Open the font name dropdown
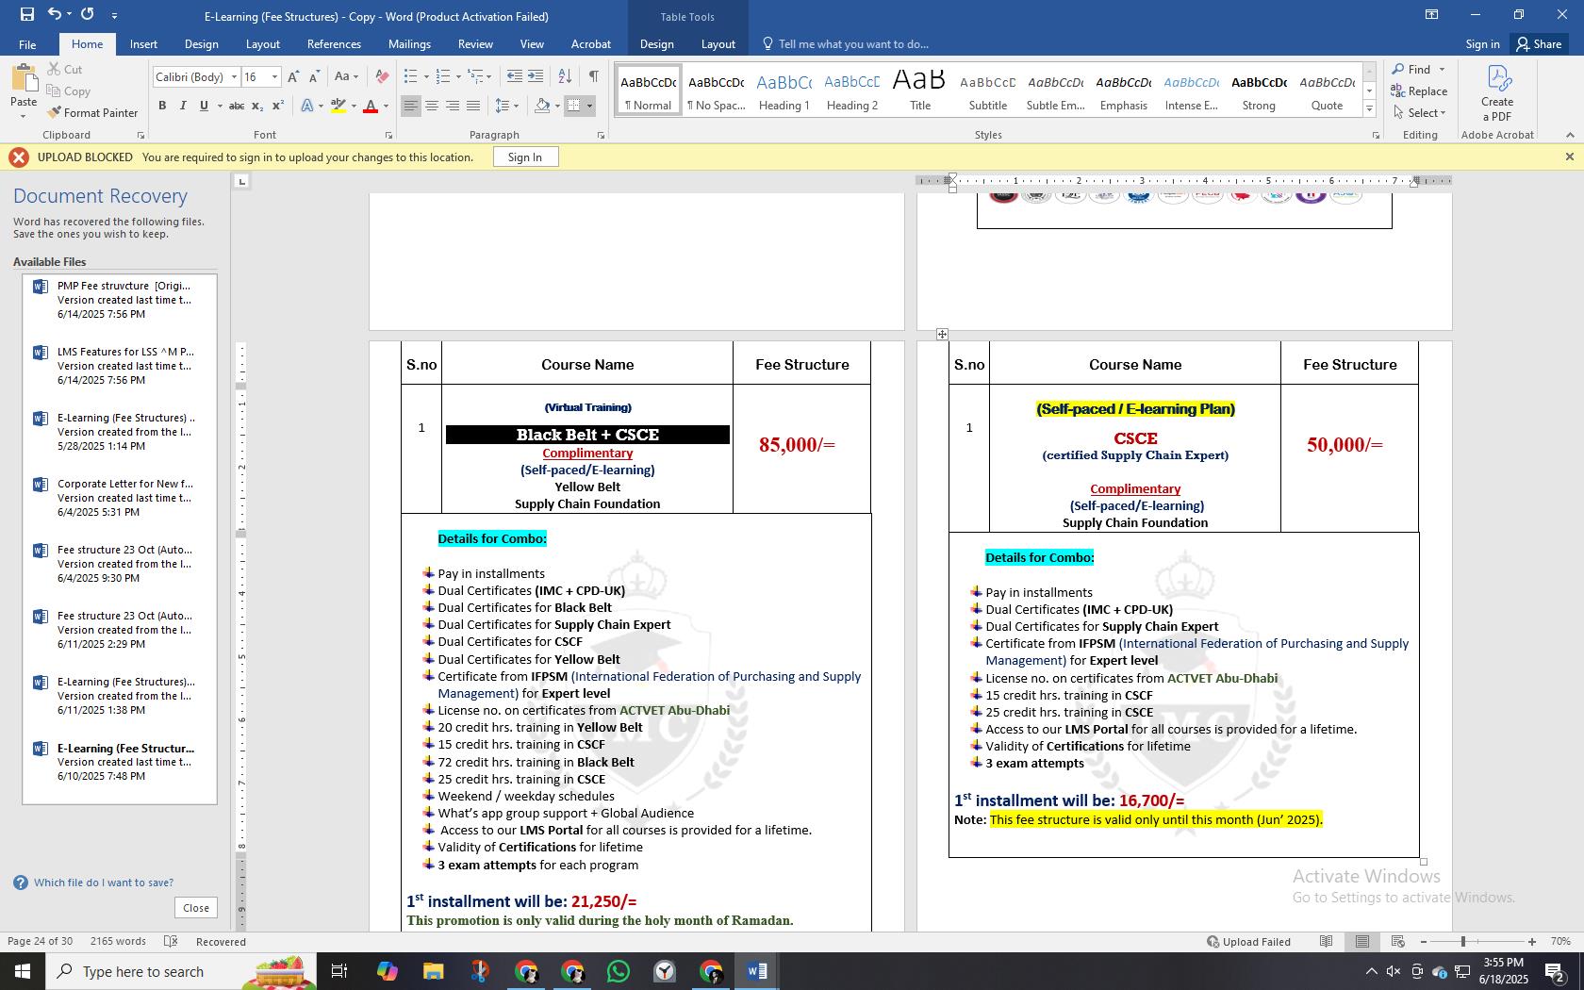The image size is (1584, 990). (234, 77)
